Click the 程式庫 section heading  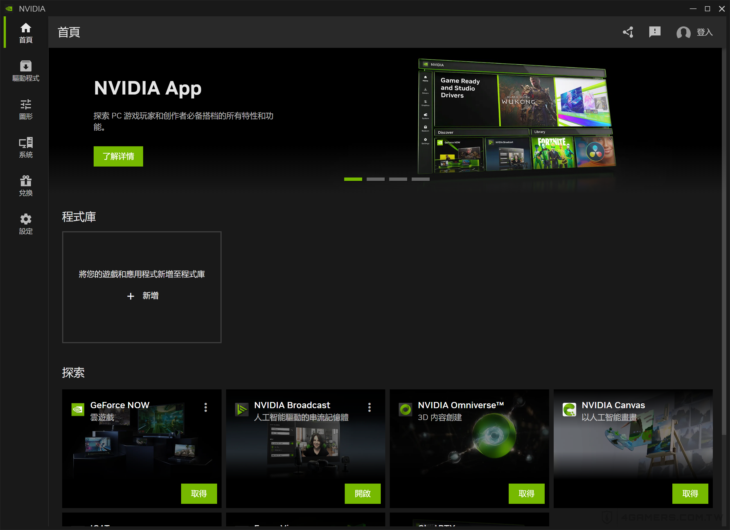79,217
